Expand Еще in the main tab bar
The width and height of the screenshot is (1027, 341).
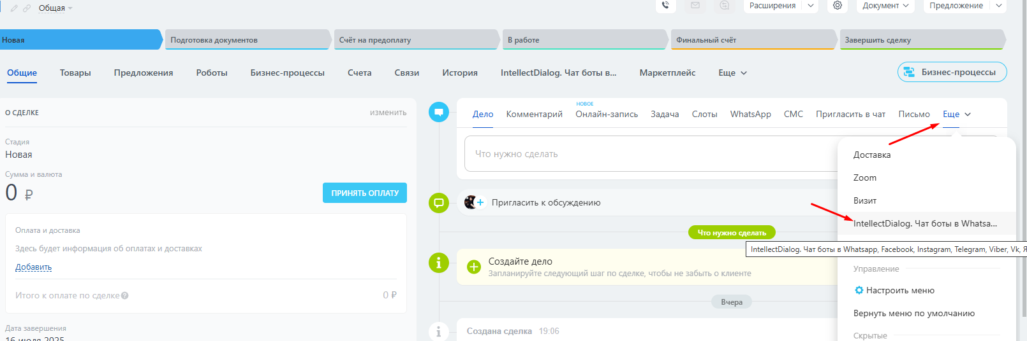point(732,73)
